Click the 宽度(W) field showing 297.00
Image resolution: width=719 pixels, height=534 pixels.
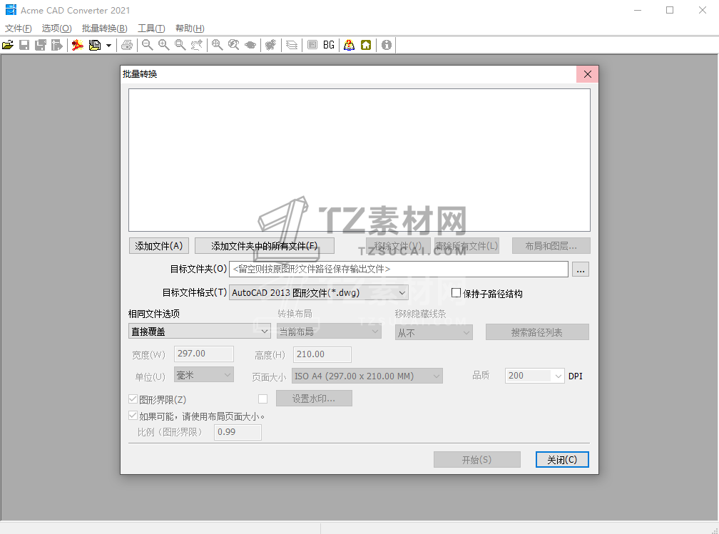(203, 354)
